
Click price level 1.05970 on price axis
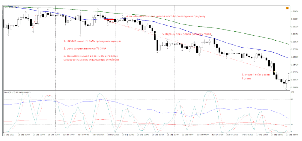click(294, 42)
